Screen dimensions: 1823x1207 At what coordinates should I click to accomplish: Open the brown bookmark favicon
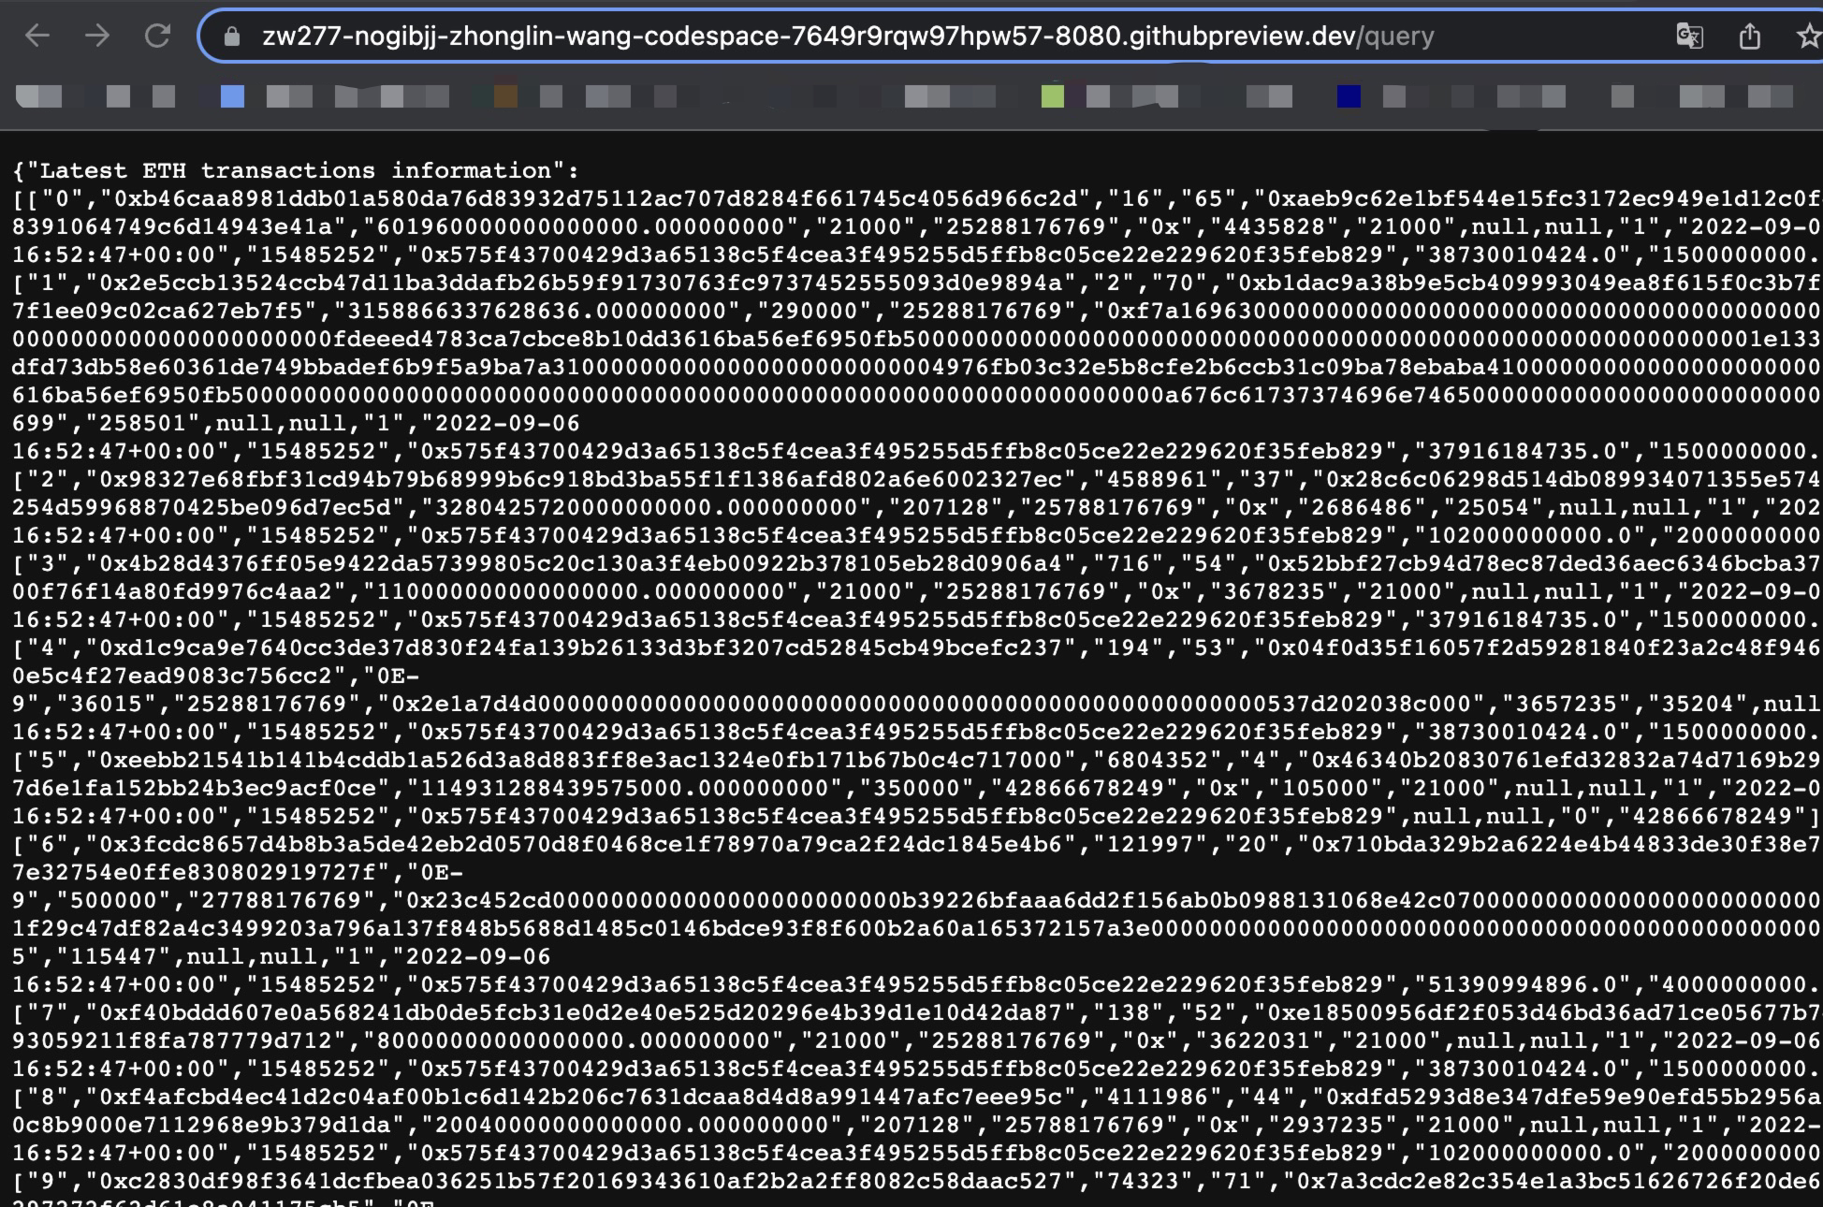(505, 96)
